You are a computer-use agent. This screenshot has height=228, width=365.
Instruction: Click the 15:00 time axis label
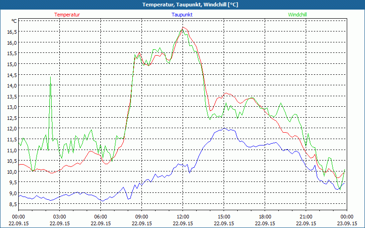[224, 217]
